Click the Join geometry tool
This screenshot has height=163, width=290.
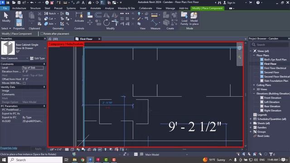pos(49,24)
